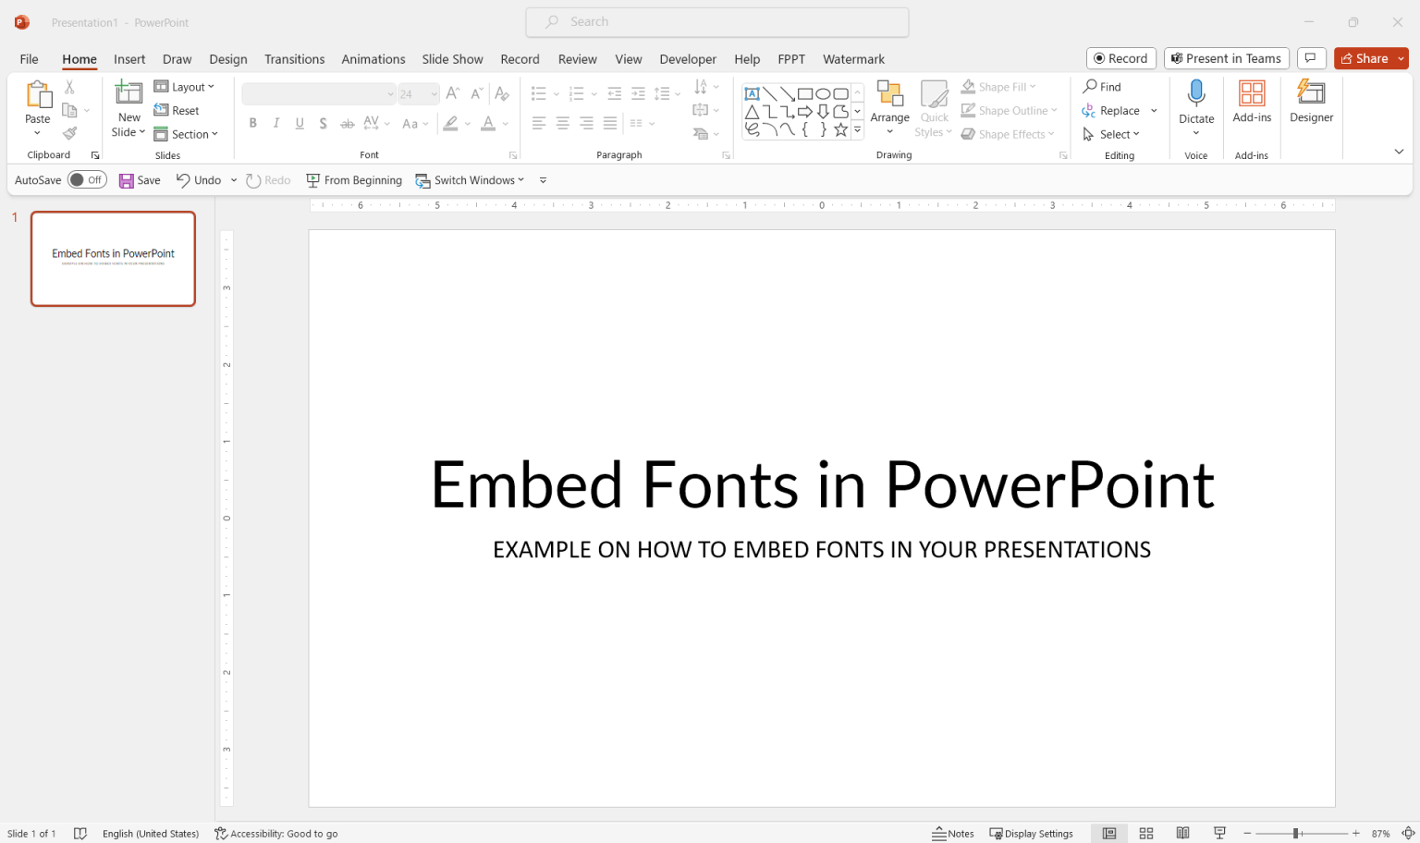Toggle italic formatting
1420x843 pixels.
coord(275,123)
